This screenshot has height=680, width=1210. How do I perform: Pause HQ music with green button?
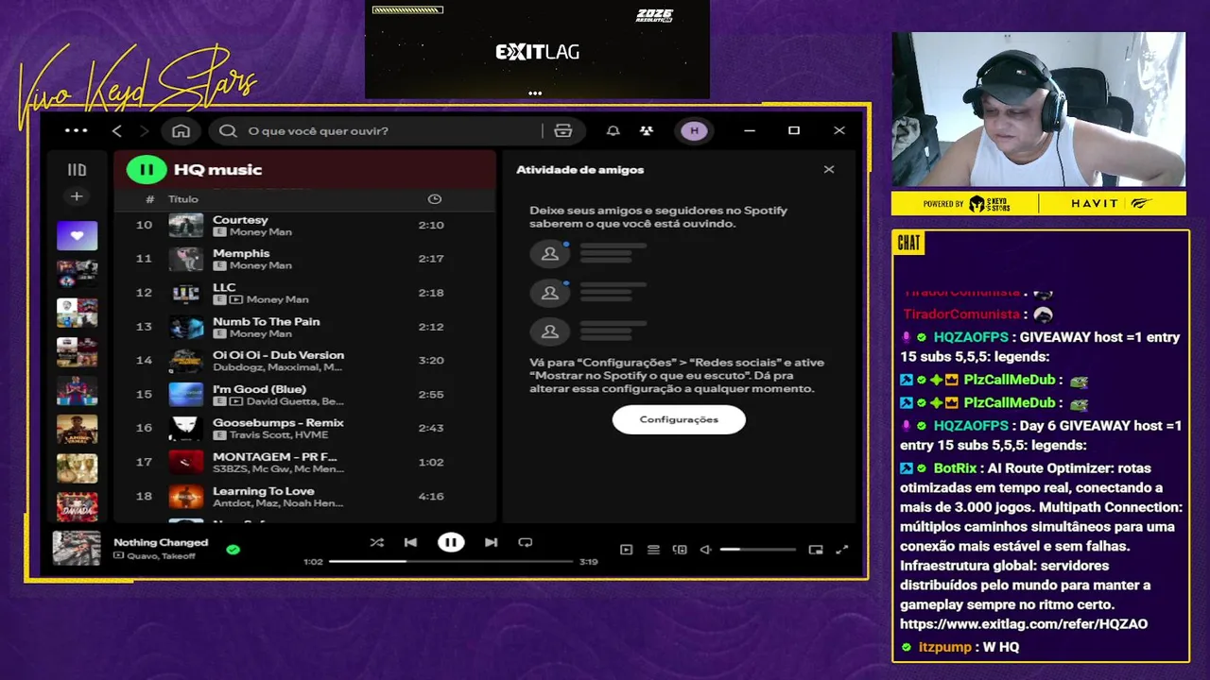tap(147, 169)
